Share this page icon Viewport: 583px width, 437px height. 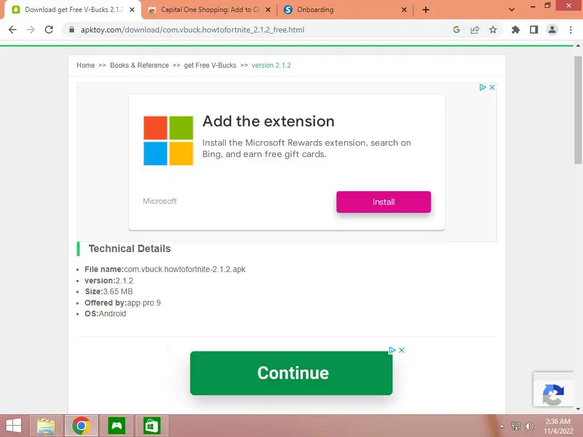[x=475, y=30]
